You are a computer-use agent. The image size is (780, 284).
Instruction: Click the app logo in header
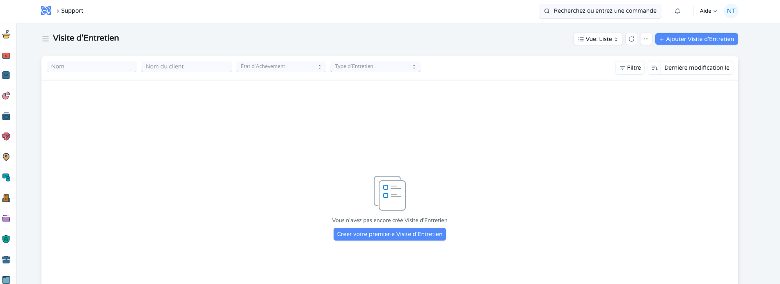pos(46,11)
